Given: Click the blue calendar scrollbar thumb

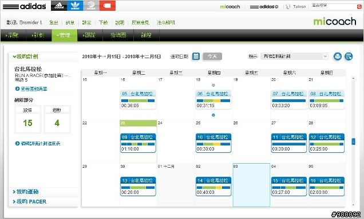Looking at the screenshot, I should [x=353, y=141].
